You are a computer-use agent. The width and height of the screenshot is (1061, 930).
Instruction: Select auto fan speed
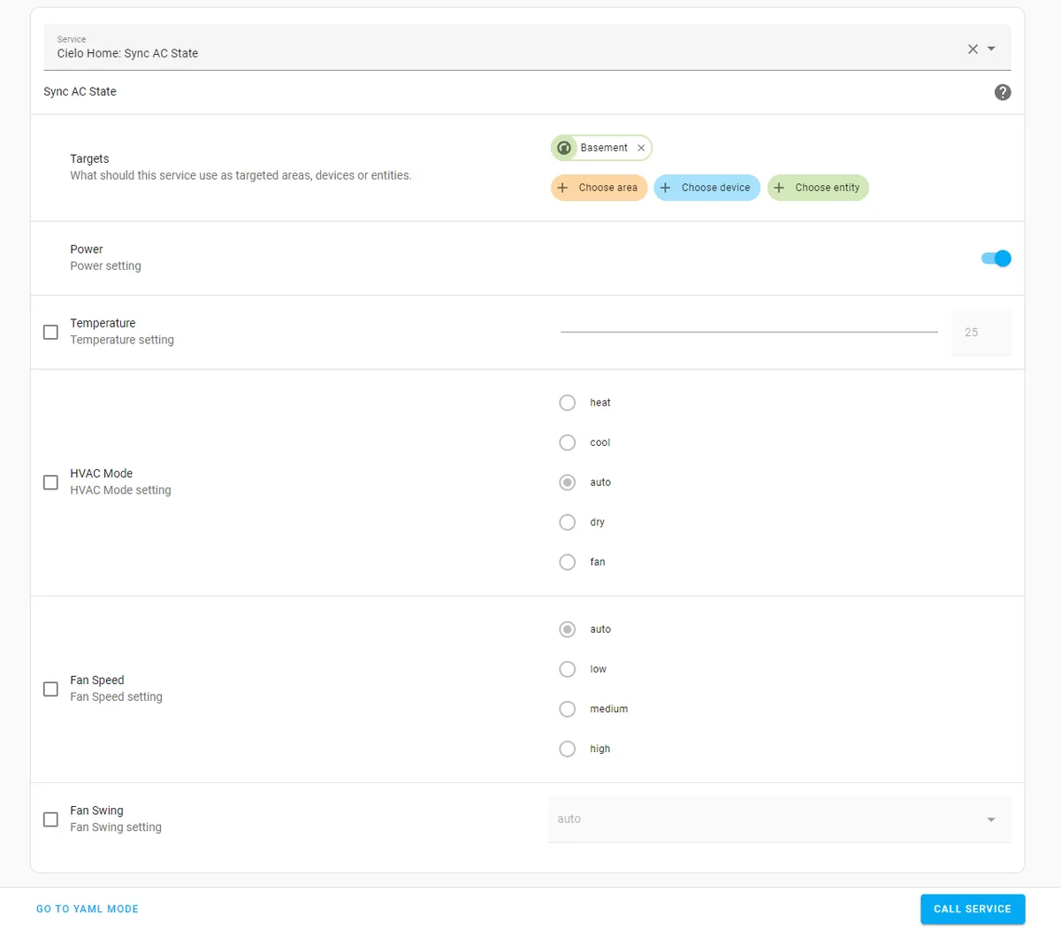[x=568, y=629]
